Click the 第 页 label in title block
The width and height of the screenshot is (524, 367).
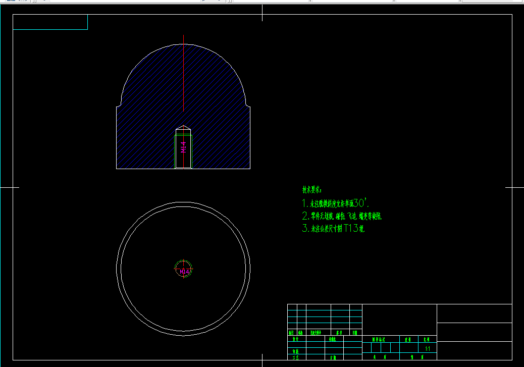[x=417, y=357]
